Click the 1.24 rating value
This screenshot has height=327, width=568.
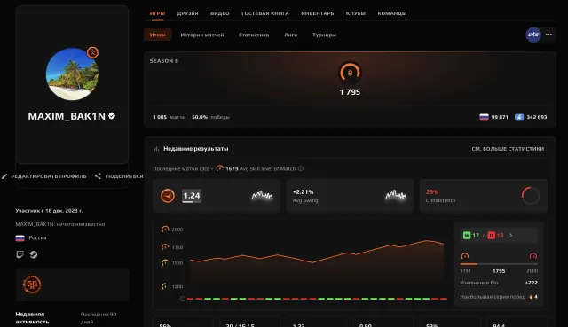click(x=192, y=196)
